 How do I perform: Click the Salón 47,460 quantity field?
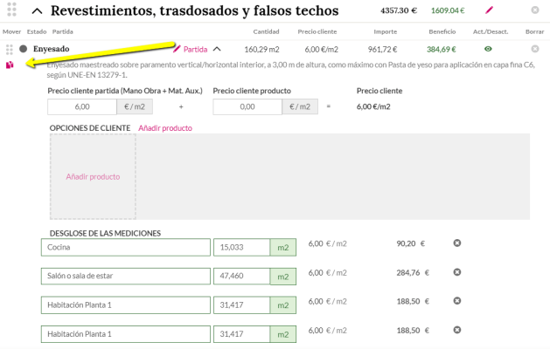click(x=241, y=277)
